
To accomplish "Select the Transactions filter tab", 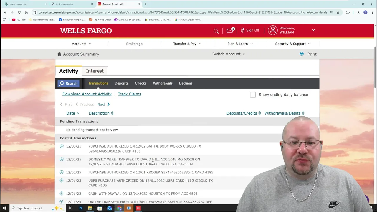I will coord(98,83).
